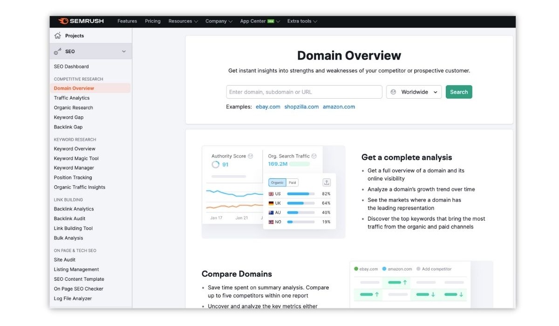
Task: Expand the Company menu
Action: click(219, 21)
